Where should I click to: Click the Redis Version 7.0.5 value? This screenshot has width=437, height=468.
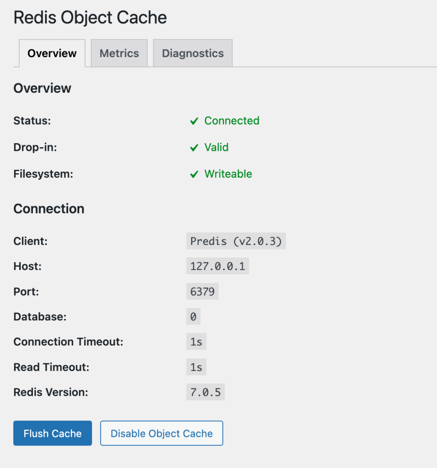point(205,392)
